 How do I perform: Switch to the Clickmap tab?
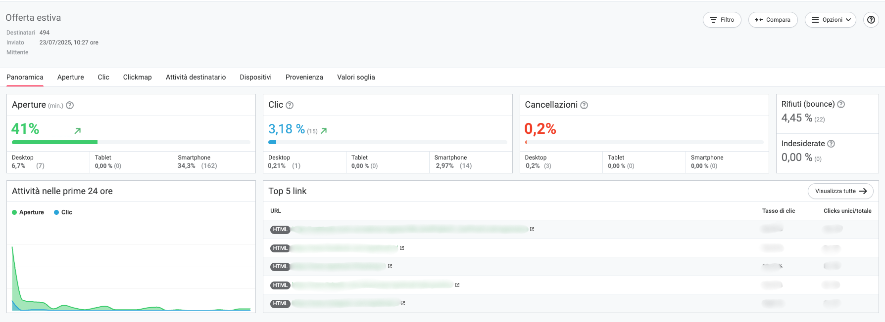point(137,77)
